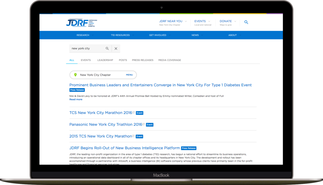Screen dimensions: 323x185
Task: Click Press Release badge under Prominent Business Leaders
Action: pyautogui.click(x=77, y=90)
